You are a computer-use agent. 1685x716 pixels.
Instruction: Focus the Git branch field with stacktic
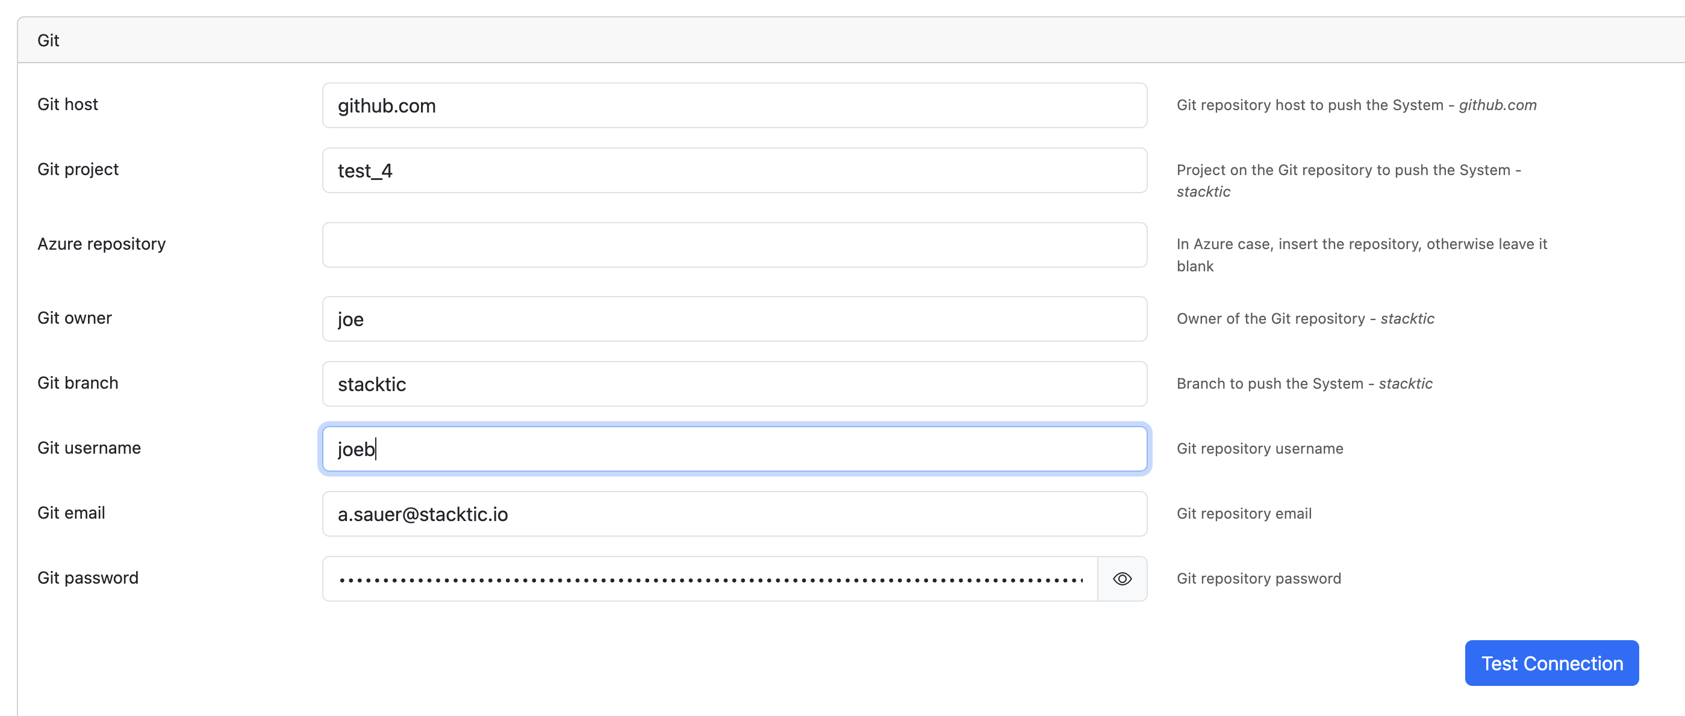(x=734, y=384)
